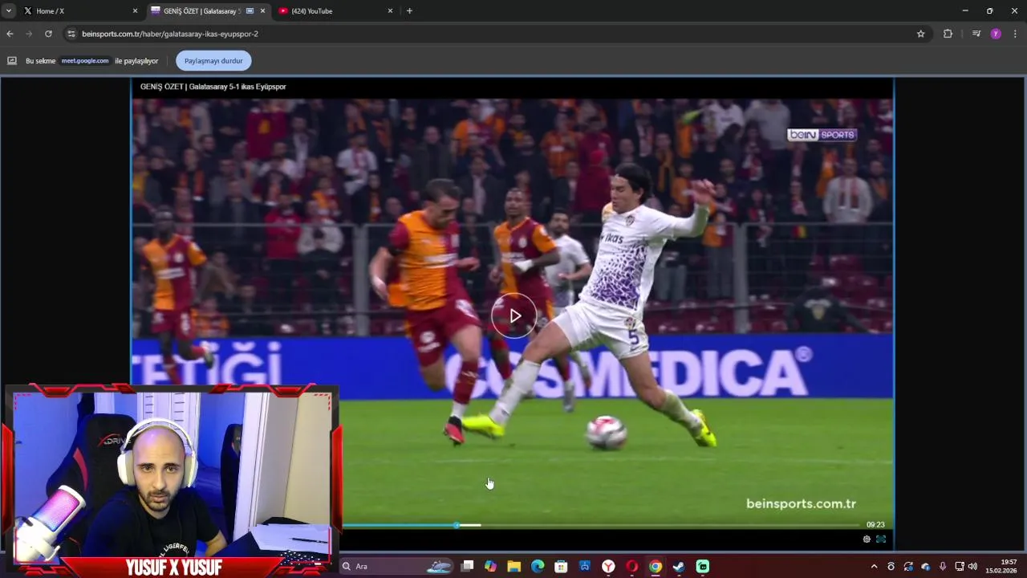This screenshot has width=1027, height=578.
Task: Open Opera browser from taskbar
Action: [x=631, y=566]
